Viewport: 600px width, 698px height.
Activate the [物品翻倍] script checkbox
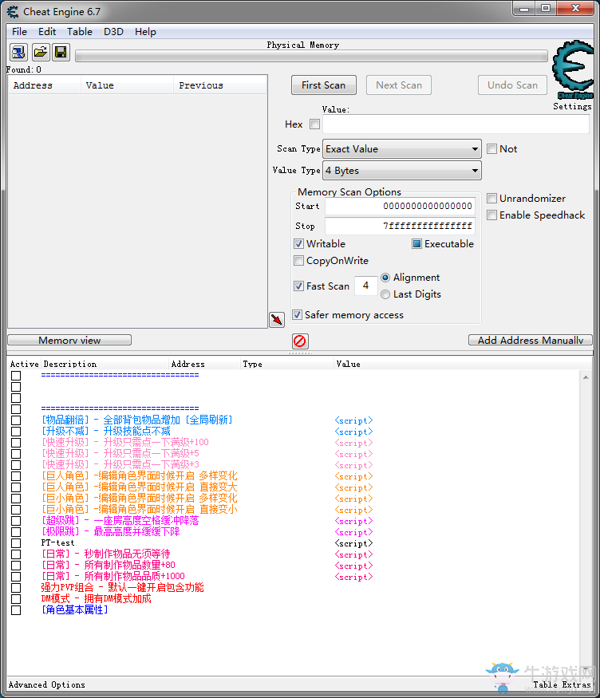click(x=16, y=420)
